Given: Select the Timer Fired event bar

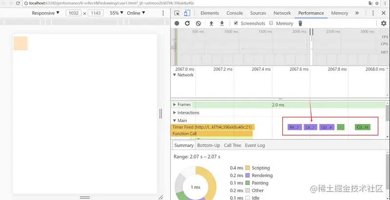Looking at the screenshot, I should tap(213, 127).
